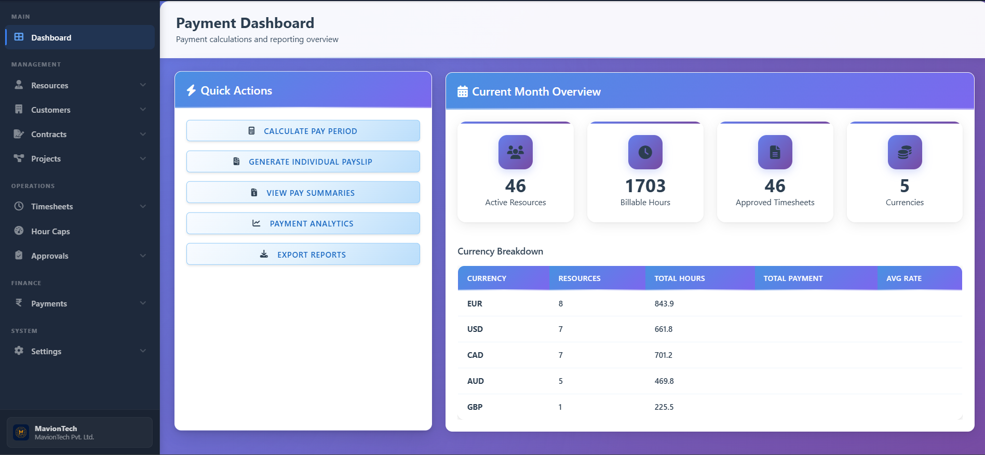Viewport: 985px width, 455px height.
Task: Click the Active Resources people icon
Action: click(515, 152)
